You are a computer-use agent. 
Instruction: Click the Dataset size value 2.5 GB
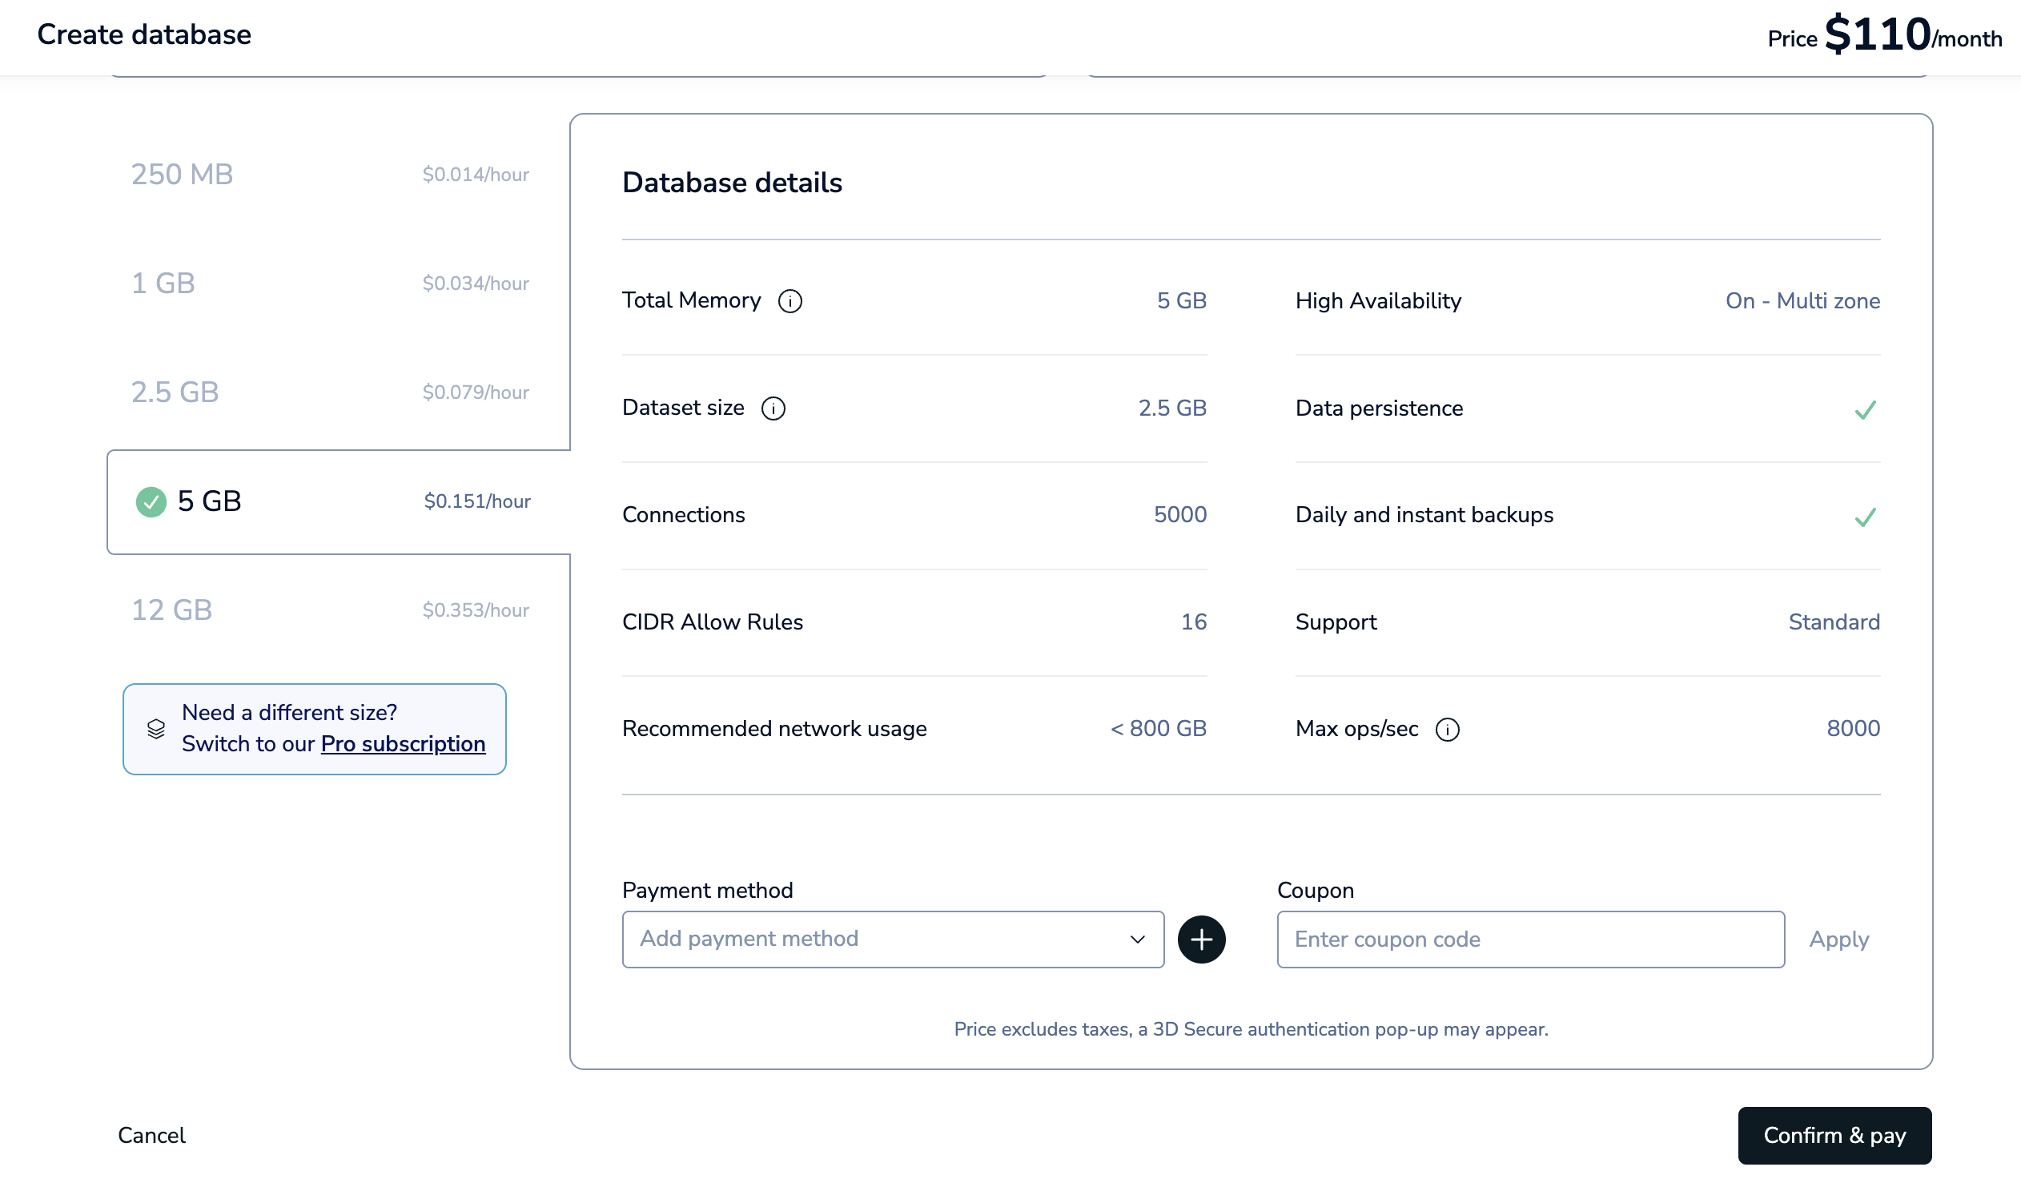pyautogui.click(x=1172, y=408)
